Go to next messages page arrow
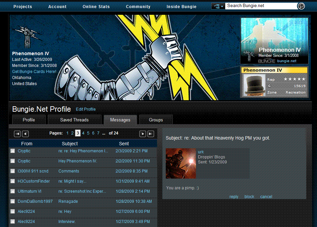This screenshot has height=227, width=317. [x=143, y=134]
